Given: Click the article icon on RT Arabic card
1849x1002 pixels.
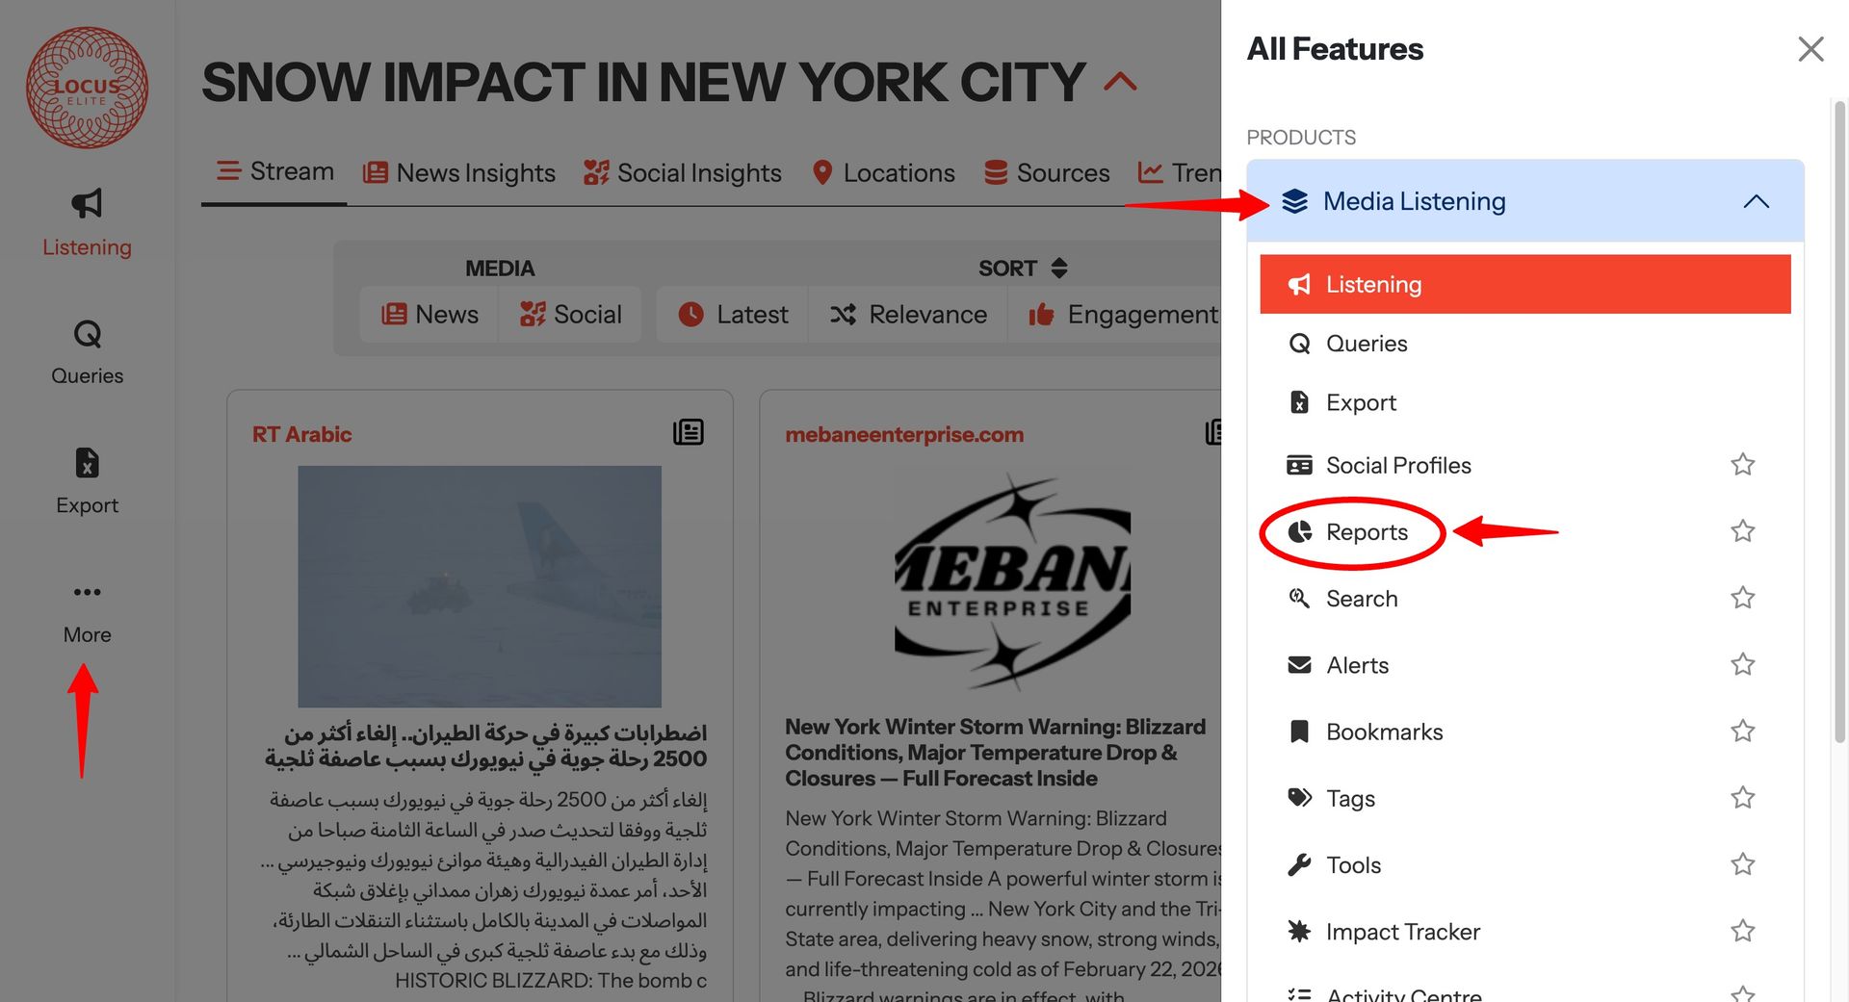Looking at the screenshot, I should [x=688, y=433].
